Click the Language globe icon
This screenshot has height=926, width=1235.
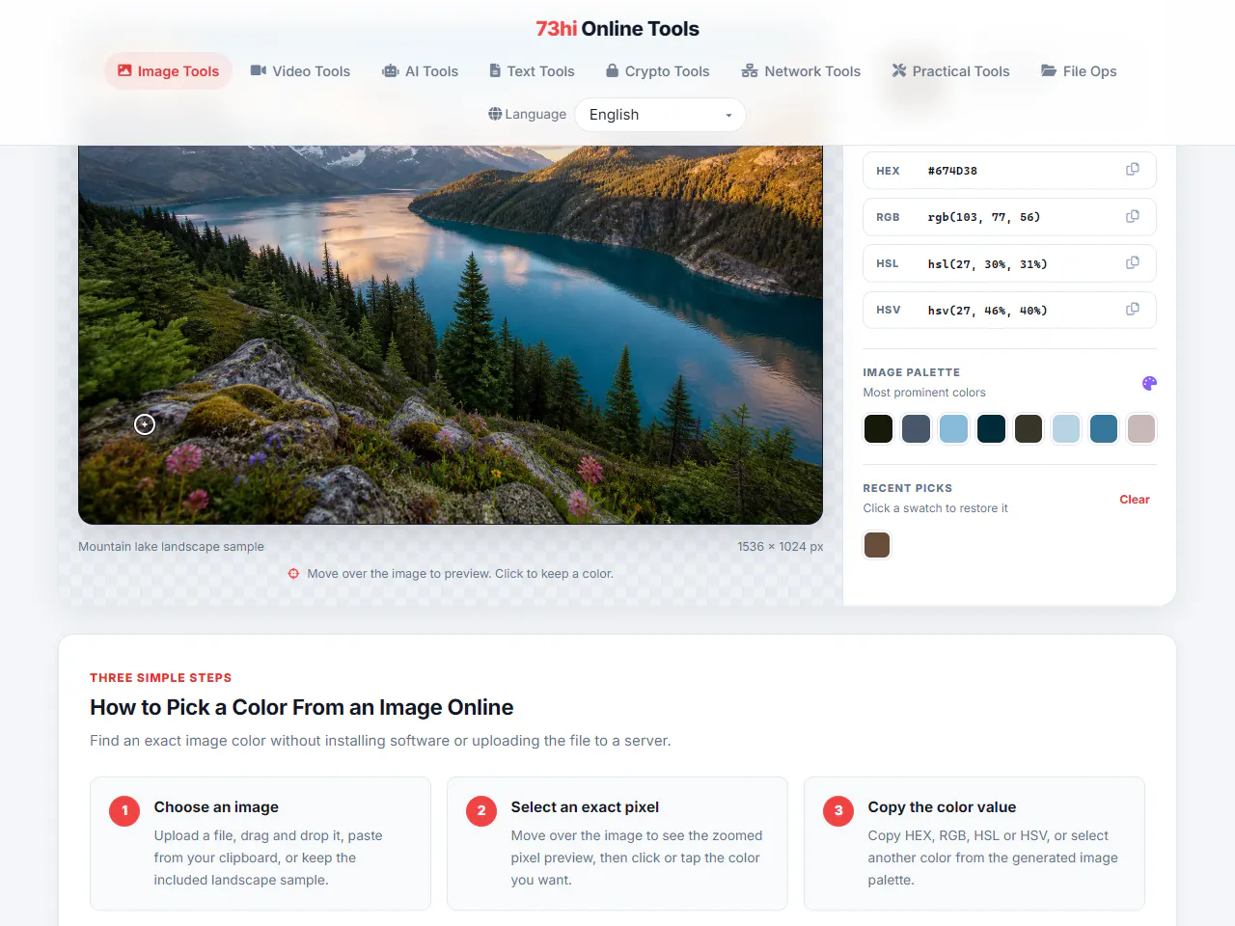495,114
